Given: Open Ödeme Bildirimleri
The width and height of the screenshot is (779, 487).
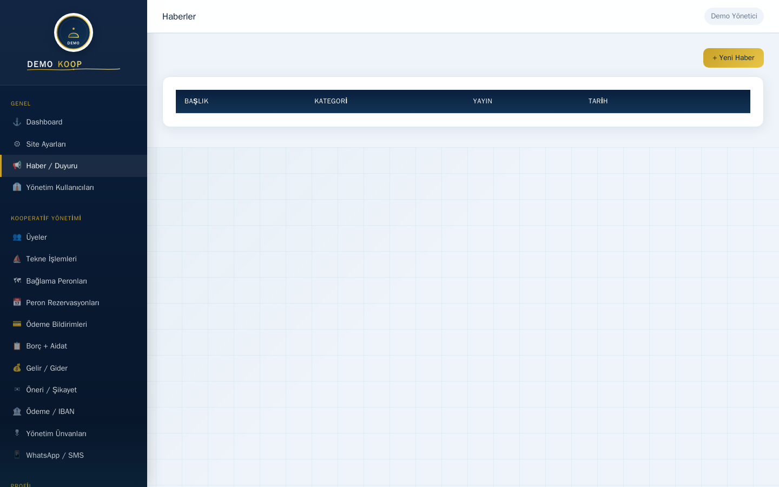Looking at the screenshot, I should (x=74, y=324).
